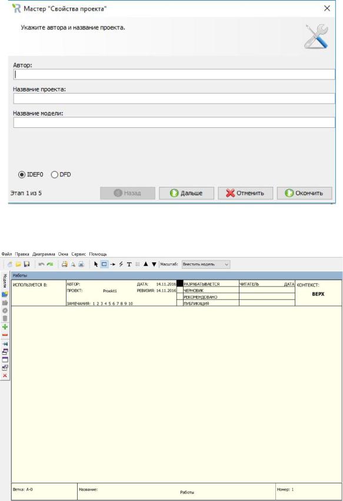343x501 pixels.
Task: Click the printer icon
Action: point(81,264)
